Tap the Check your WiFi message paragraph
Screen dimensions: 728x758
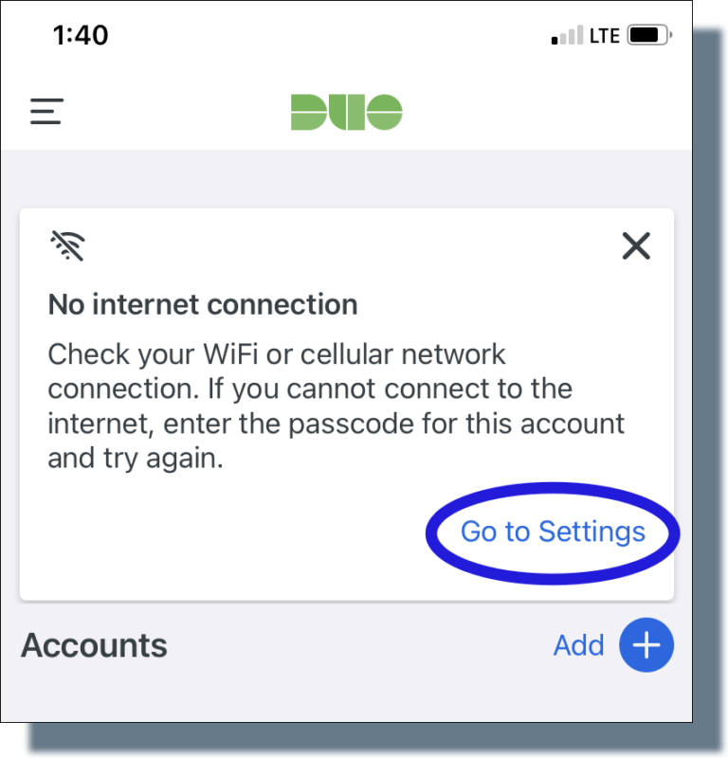pos(336,406)
